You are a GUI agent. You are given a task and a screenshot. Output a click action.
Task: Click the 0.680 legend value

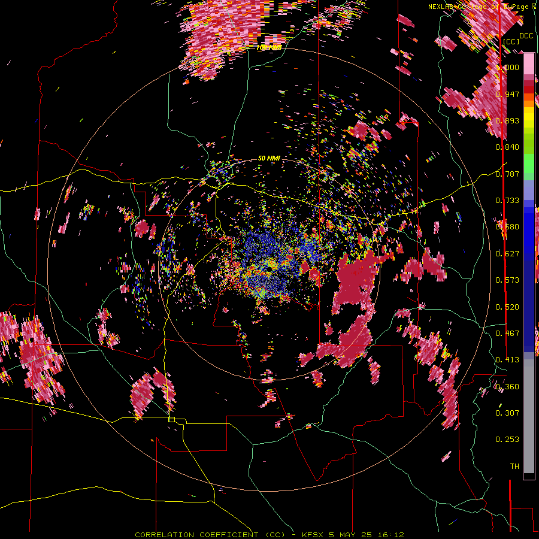pyautogui.click(x=507, y=227)
